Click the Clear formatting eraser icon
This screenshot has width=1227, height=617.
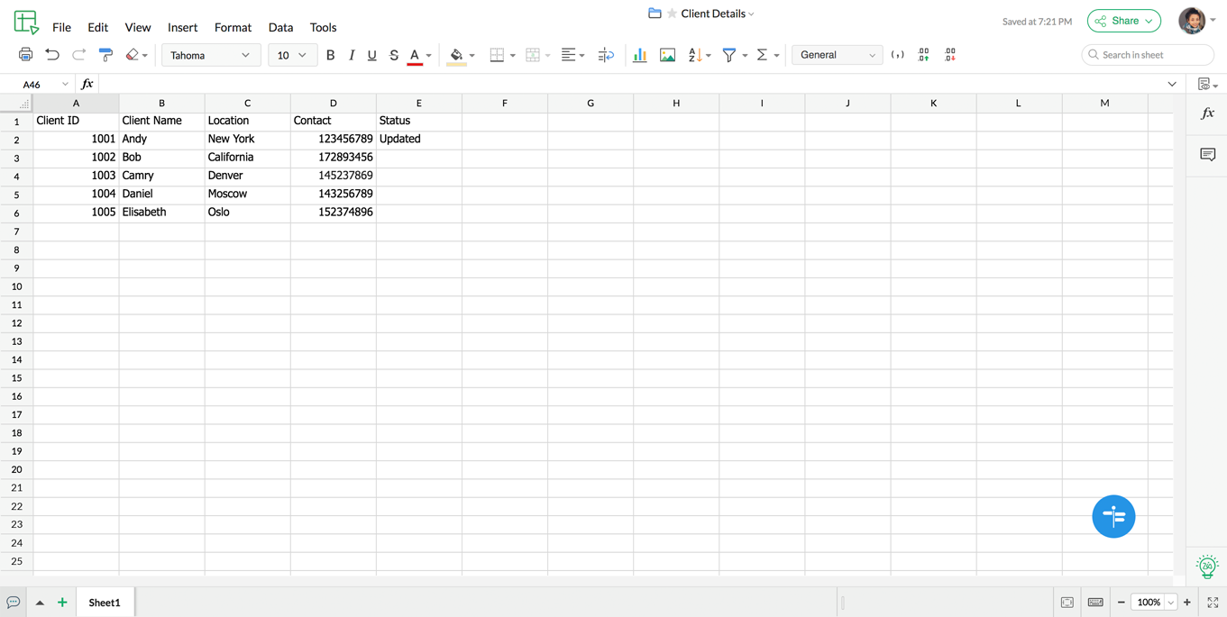(133, 55)
